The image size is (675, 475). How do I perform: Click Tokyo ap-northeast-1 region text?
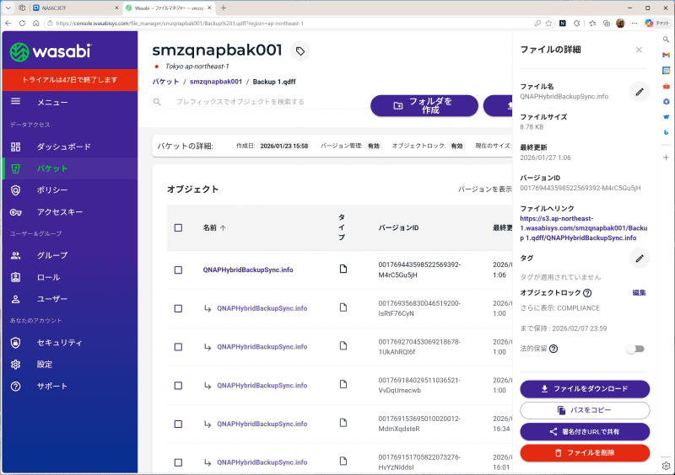click(x=197, y=67)
